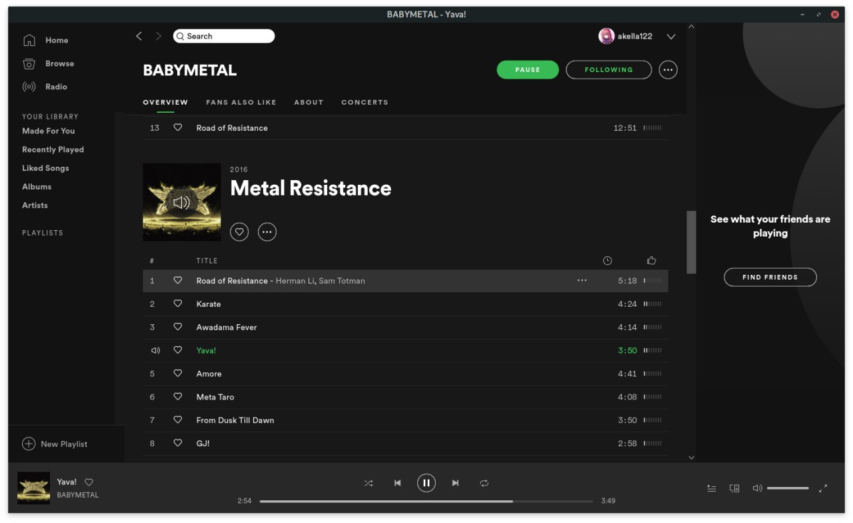Click the now-playing speaker icon beside Yava!
Viewport: 853px width, 523px height.
tap(155, 351)
